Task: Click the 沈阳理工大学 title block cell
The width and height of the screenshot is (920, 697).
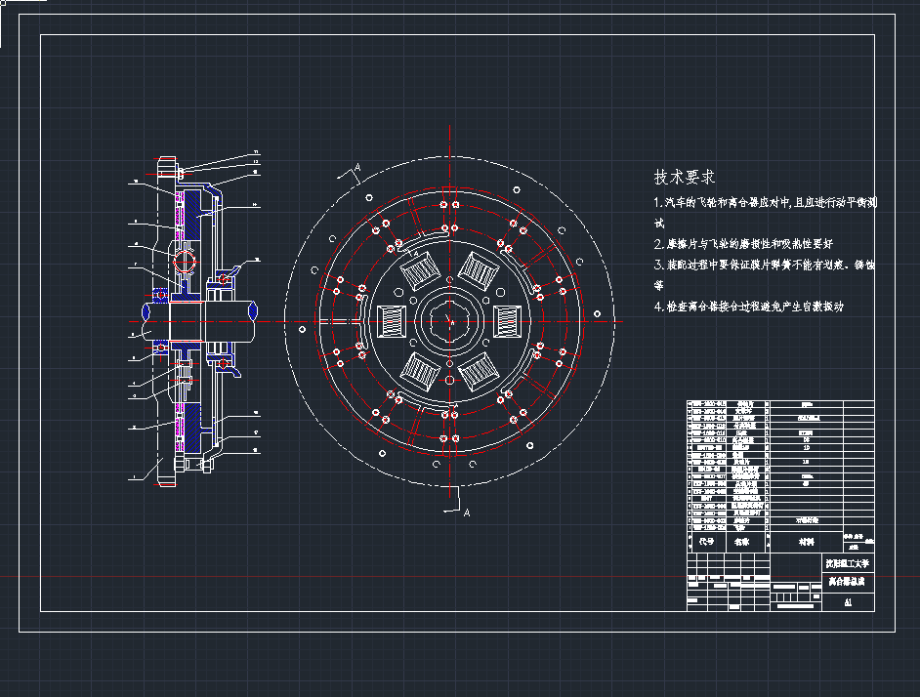Action: click(x=847, y=565)
